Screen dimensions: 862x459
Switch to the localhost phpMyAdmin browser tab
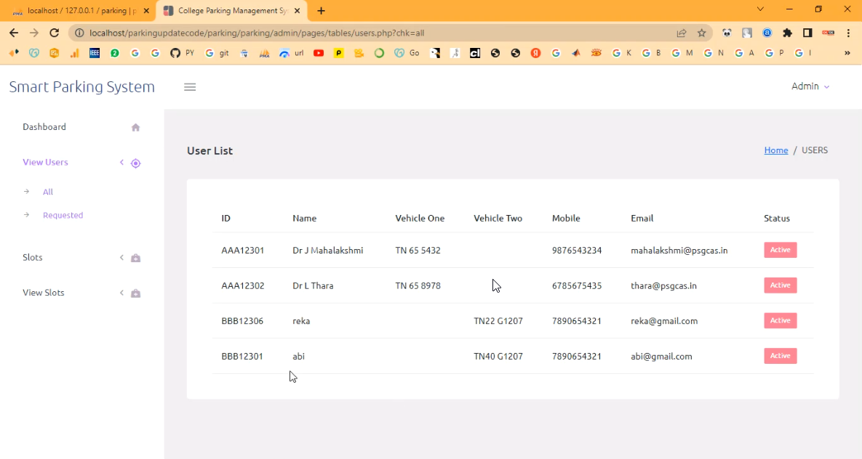[x=79, y=11]
